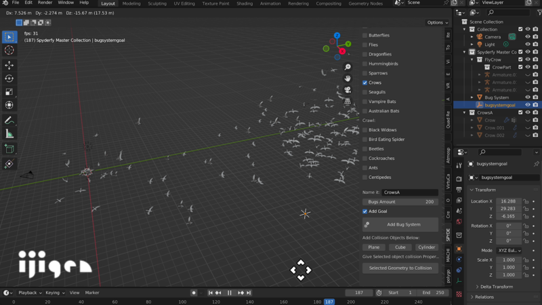Collapse the CrowsA collection

point(464,113)
